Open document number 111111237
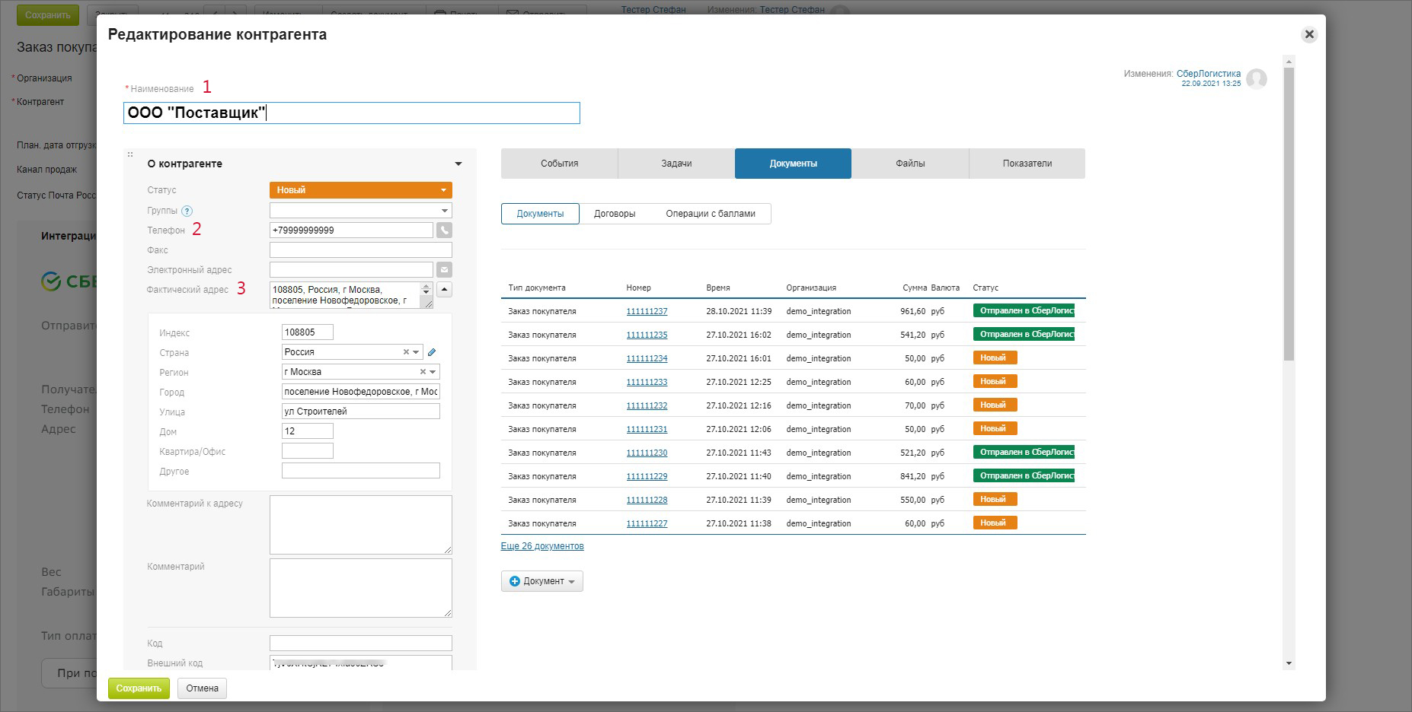The width and height of the screenshot is (1412, 712). click(647, 311)
